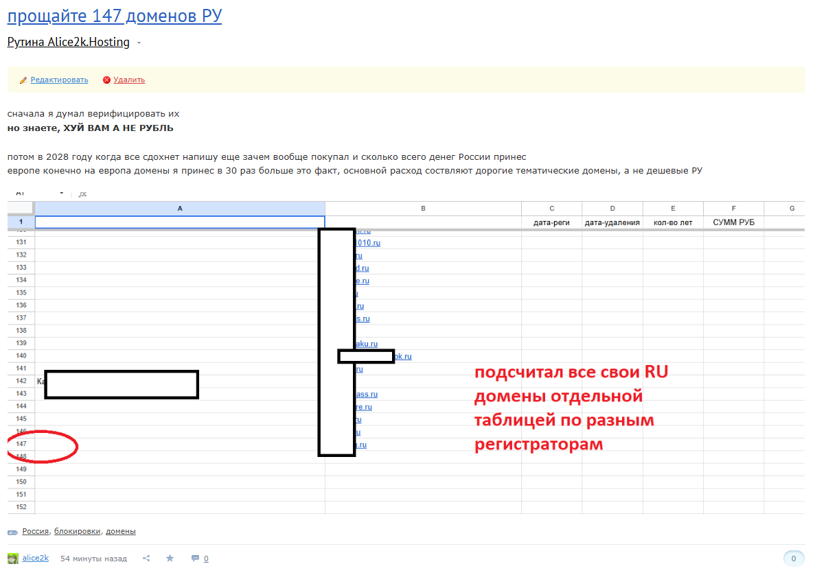Click the pencil edit icon
This screenshot has height=575, width=815.
23,80
